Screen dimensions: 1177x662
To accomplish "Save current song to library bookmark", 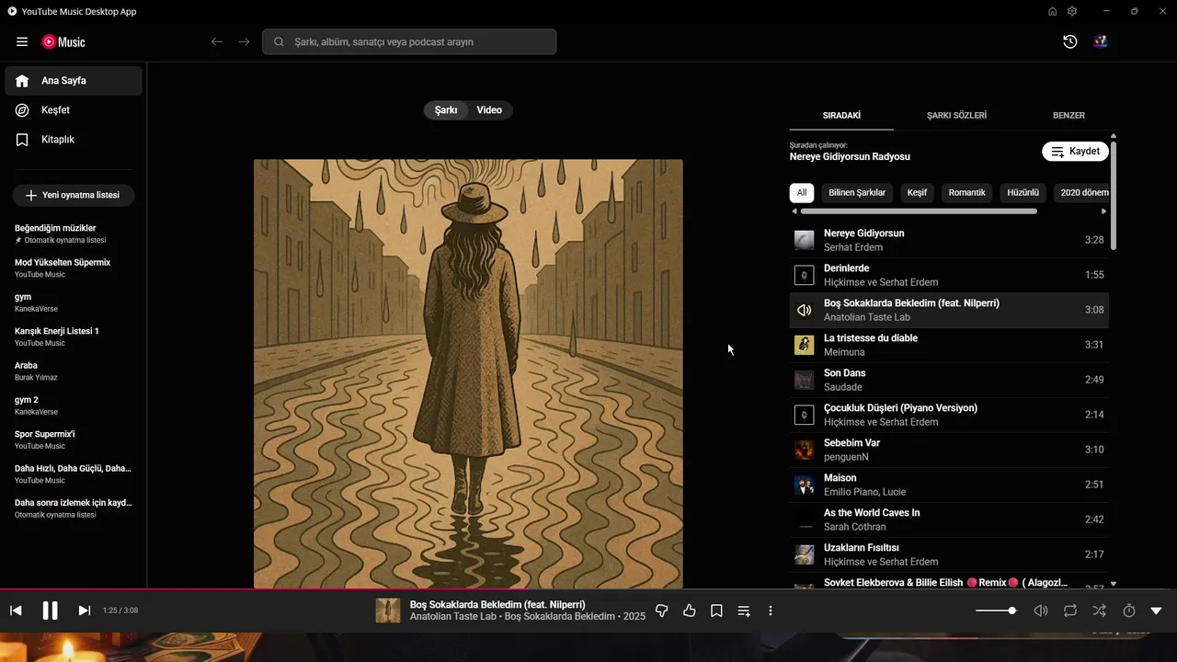I will pos(716,611).
